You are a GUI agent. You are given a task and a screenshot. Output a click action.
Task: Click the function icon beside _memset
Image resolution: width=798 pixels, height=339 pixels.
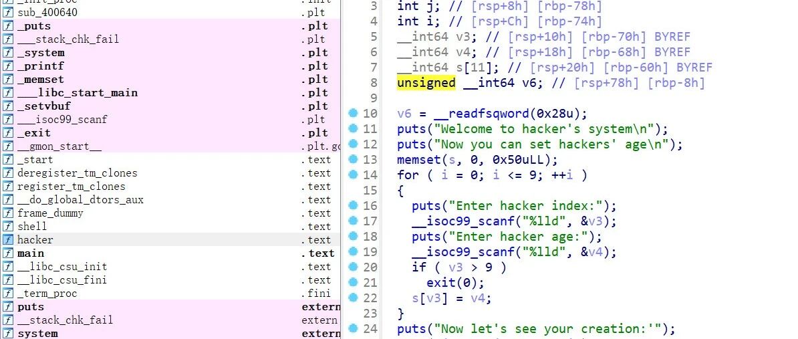tap(7, 80)
